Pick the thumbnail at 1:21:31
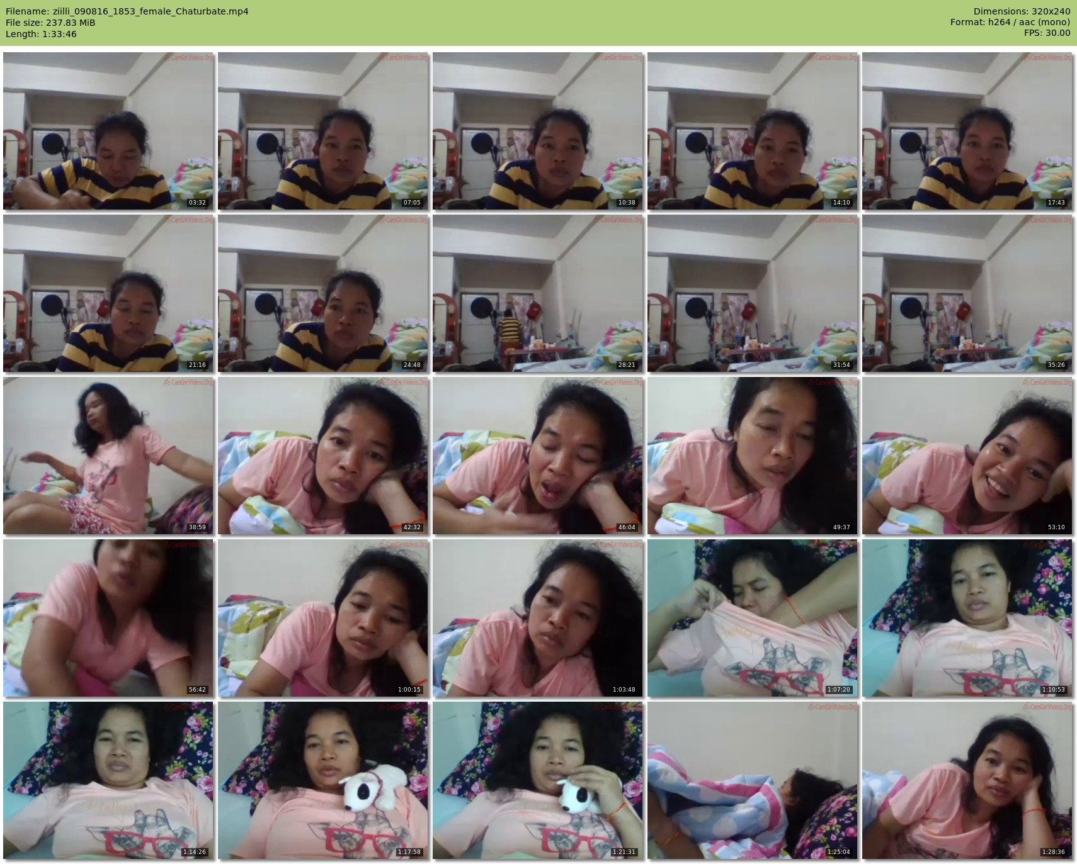1077x864 pixels. 538,780
